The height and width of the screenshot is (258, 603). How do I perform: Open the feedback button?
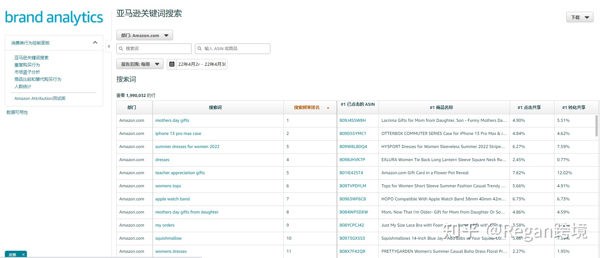[13, 254]
